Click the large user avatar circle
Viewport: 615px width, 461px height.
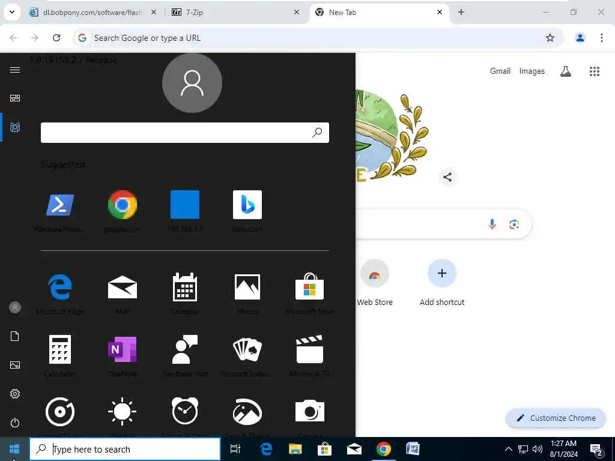pos(192,83)
